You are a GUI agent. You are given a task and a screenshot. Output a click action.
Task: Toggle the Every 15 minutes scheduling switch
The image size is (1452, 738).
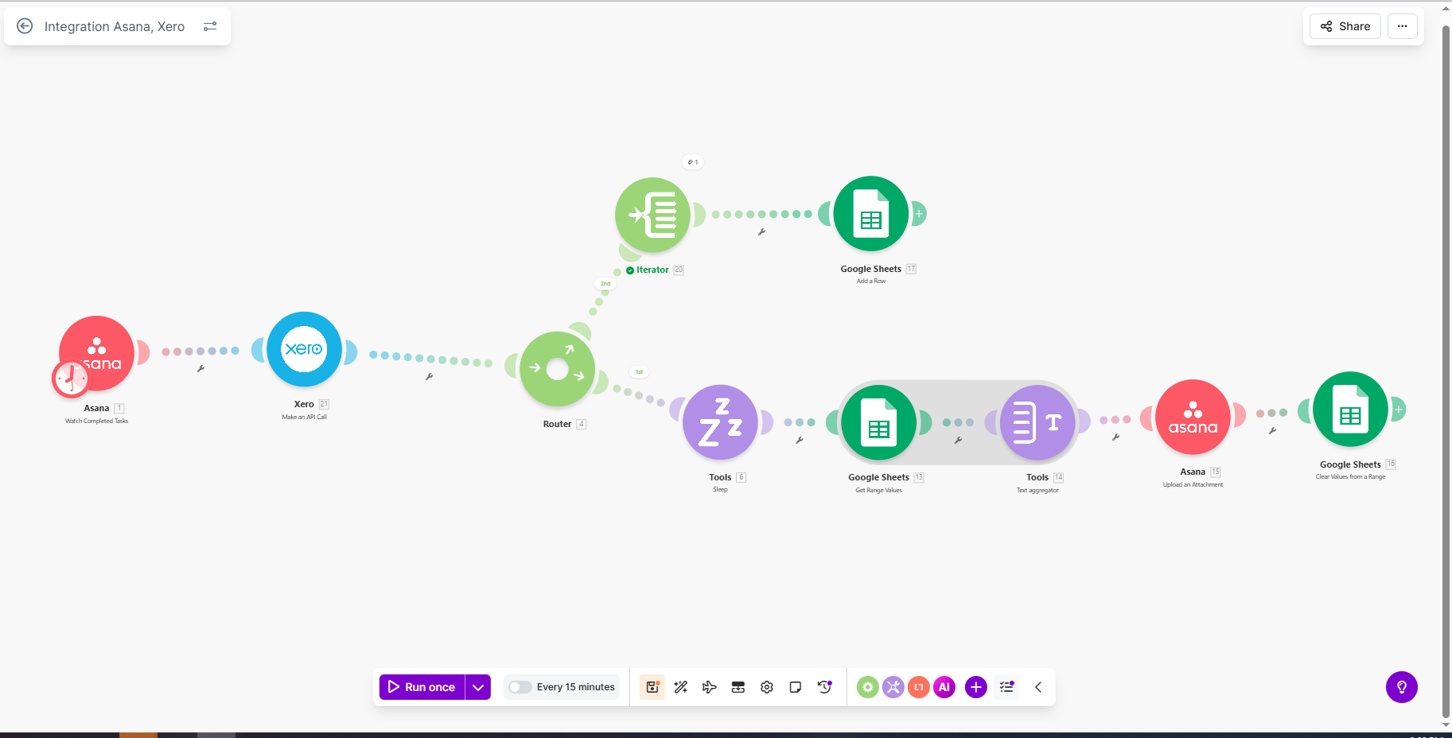pos(520,687)
